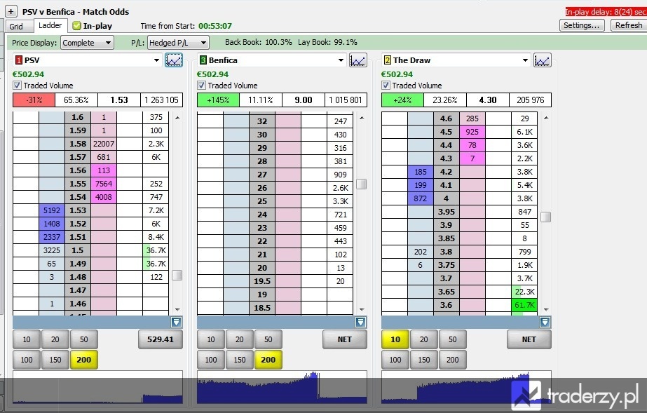Click Benfica ladder price 19.5
Image resolution: width=647 pixels, height=413 pixels.
262,281
